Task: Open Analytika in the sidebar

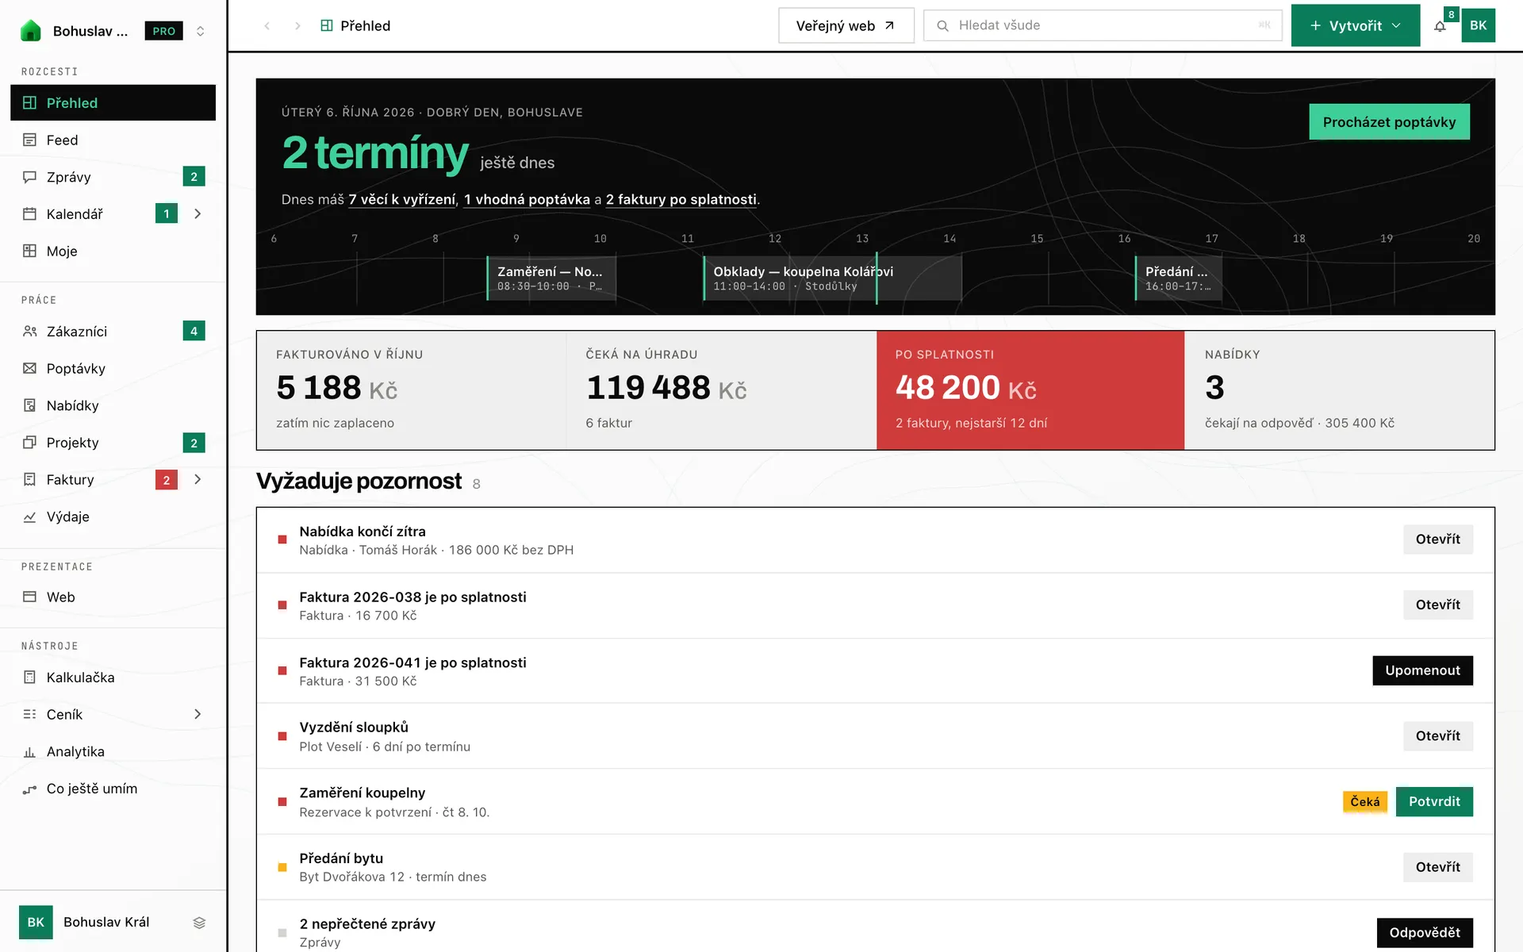Action: point(113,751)
